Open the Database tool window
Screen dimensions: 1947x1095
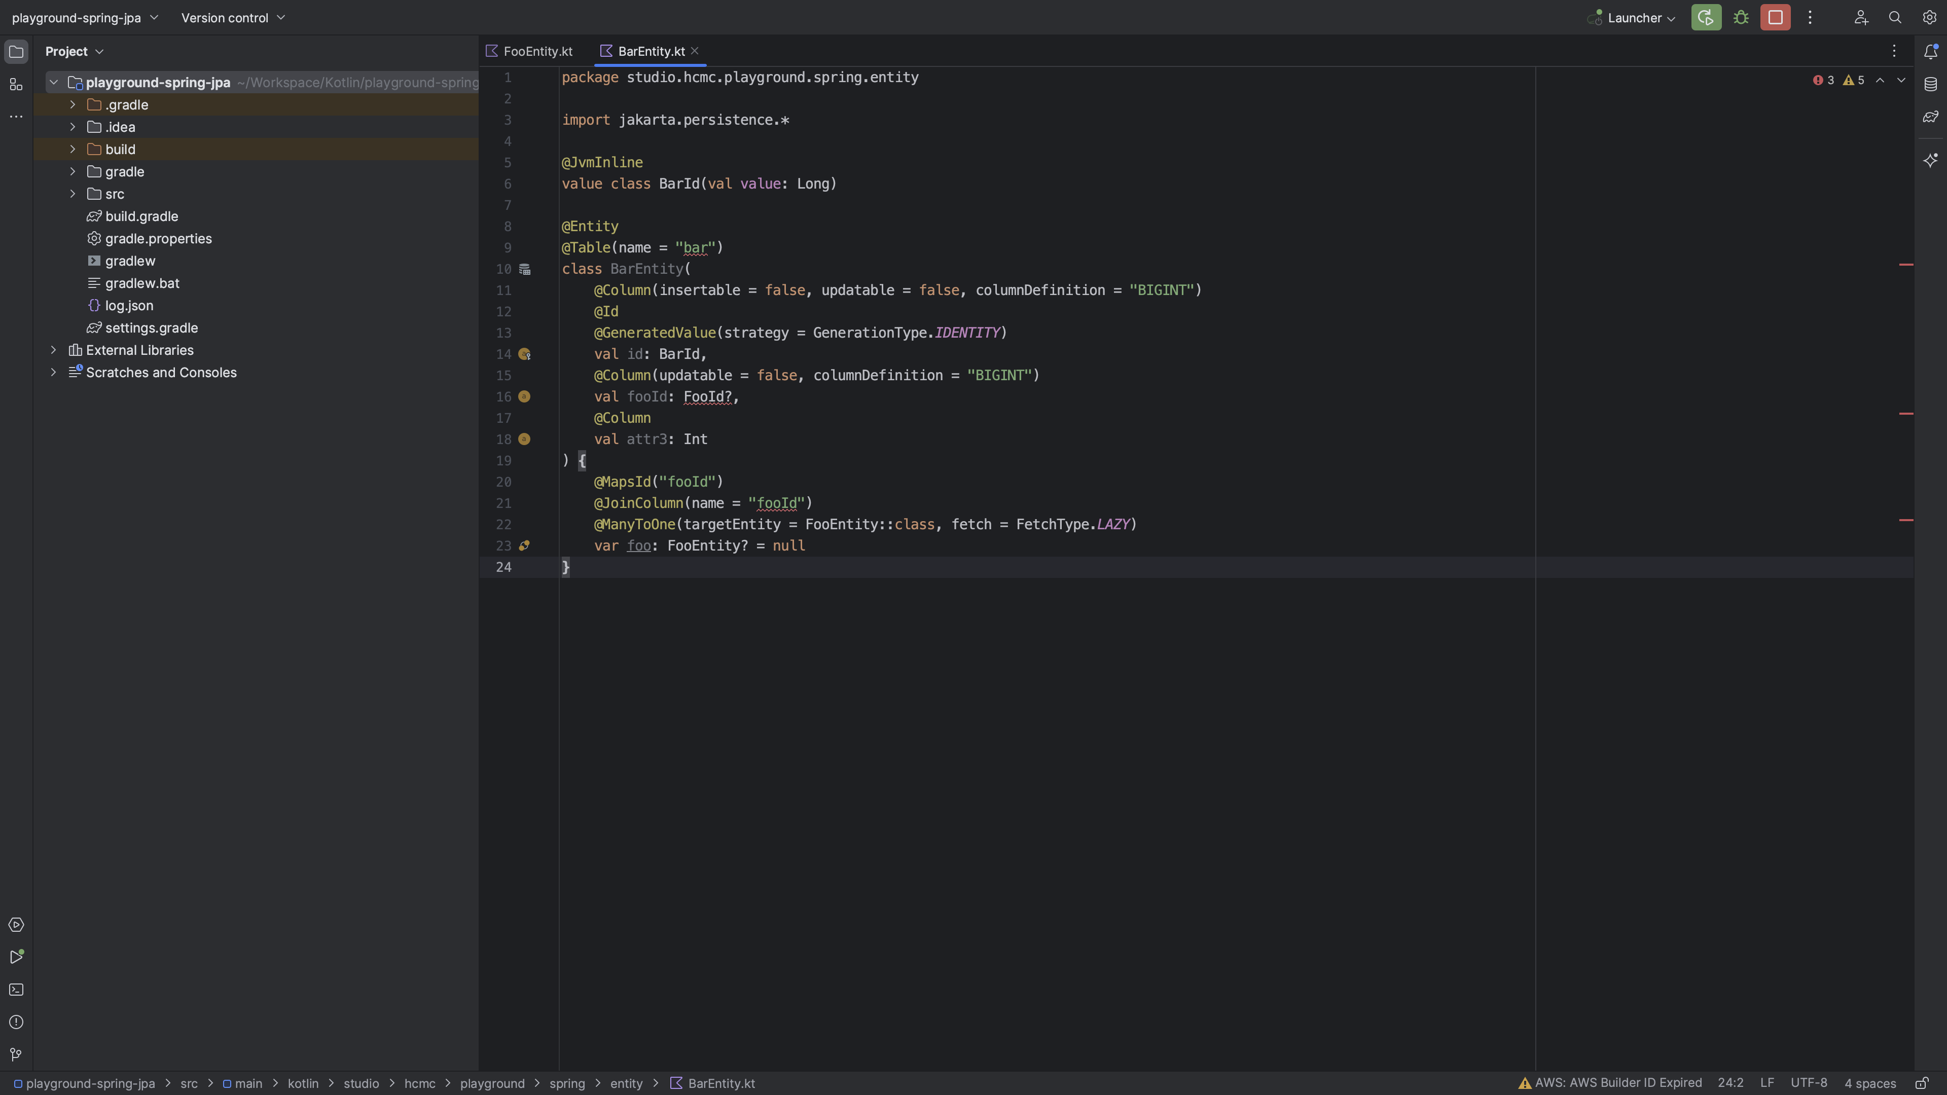(1930, 84)
